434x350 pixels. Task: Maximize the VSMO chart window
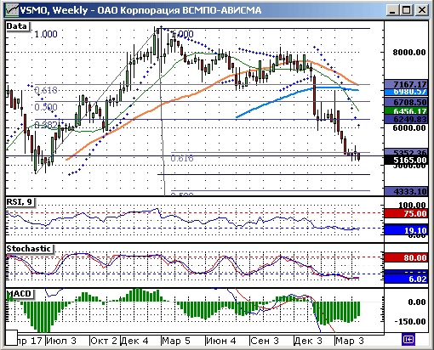406,10
